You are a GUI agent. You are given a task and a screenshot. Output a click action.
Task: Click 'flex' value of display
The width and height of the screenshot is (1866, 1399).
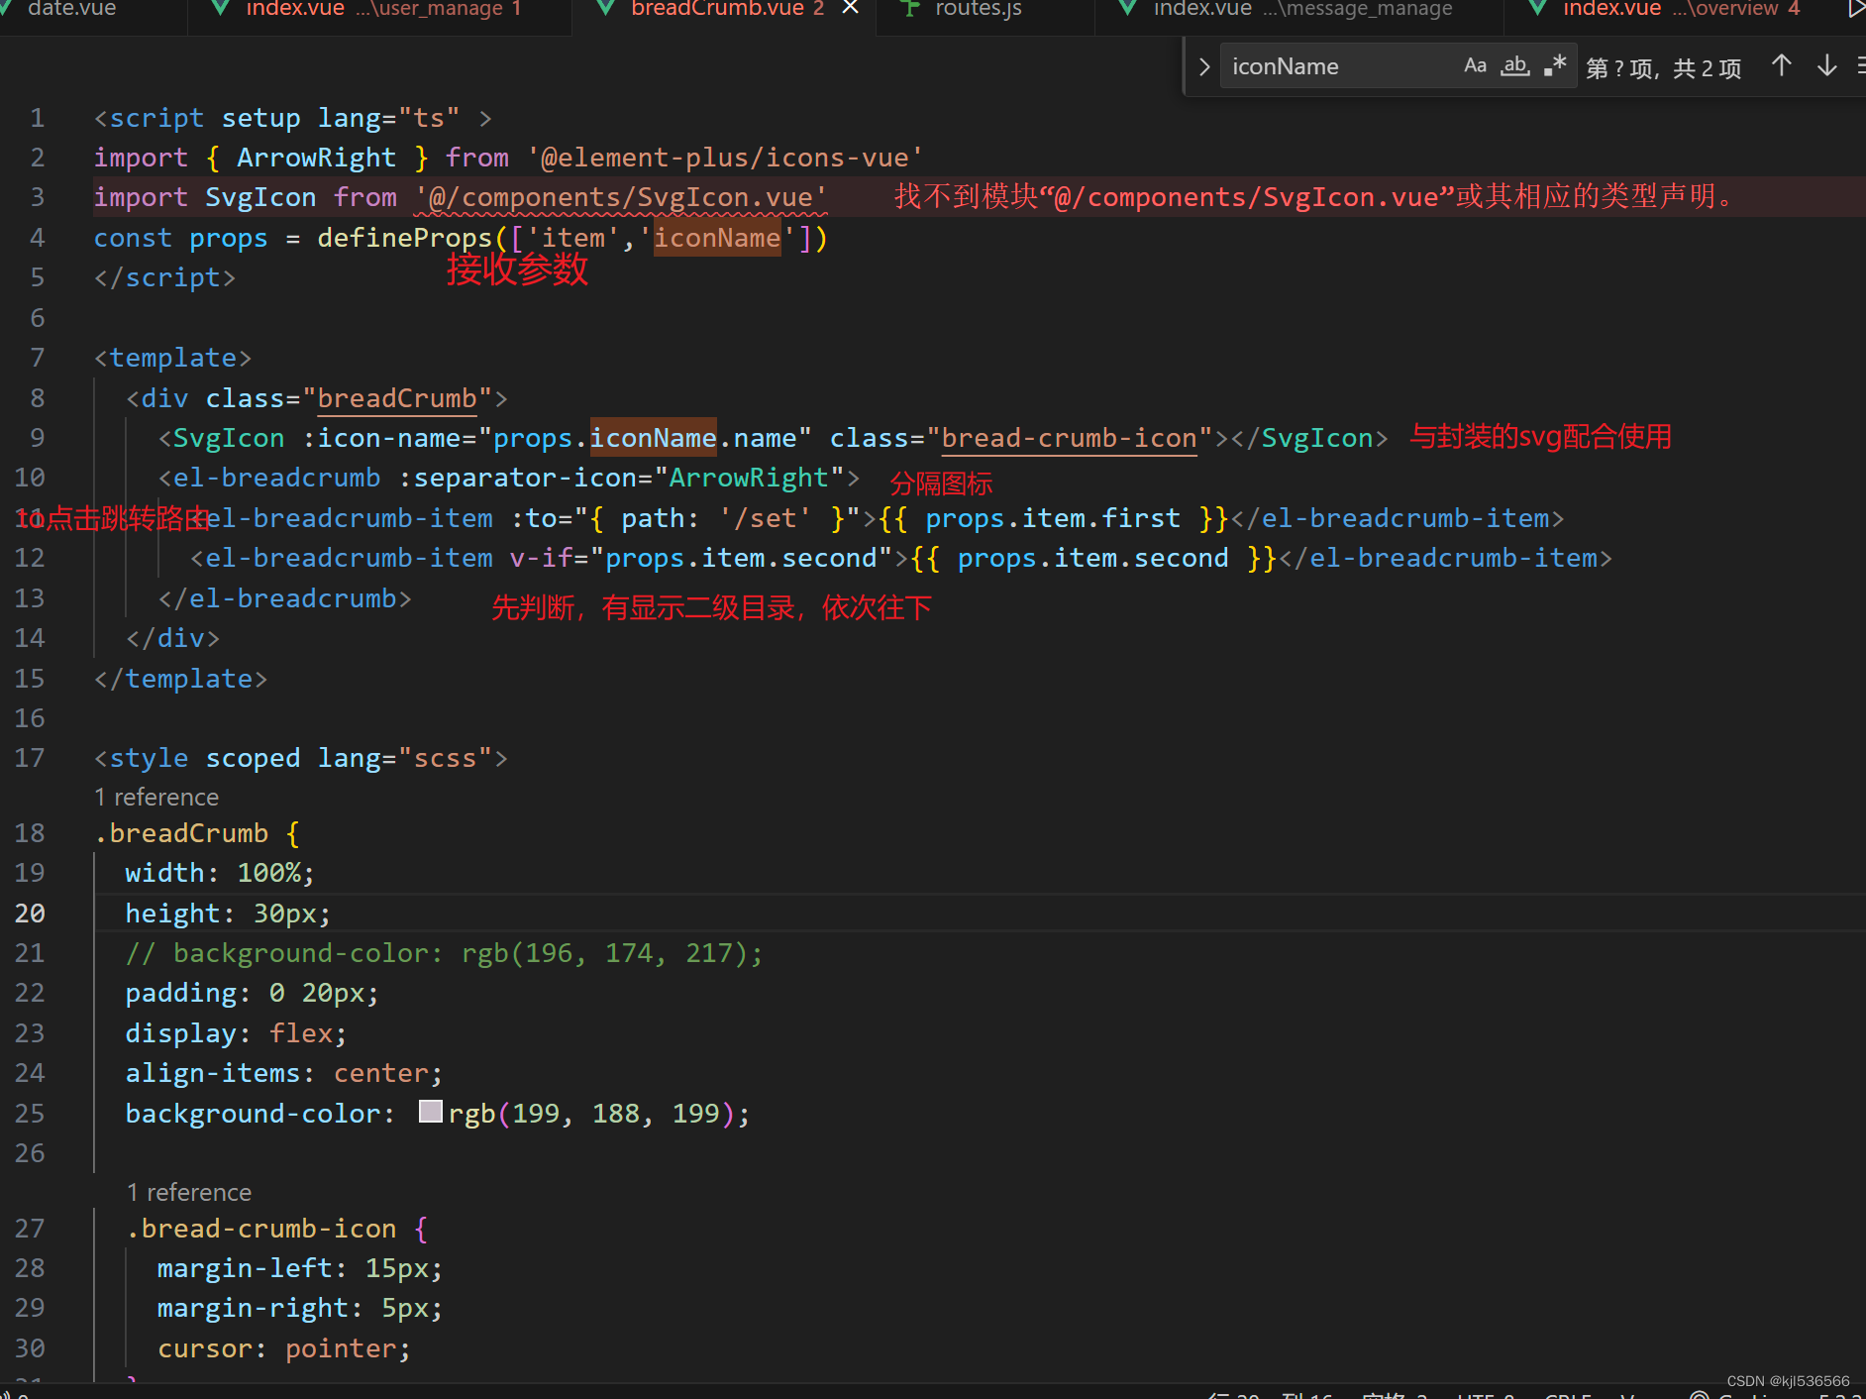pos(301,1033)
